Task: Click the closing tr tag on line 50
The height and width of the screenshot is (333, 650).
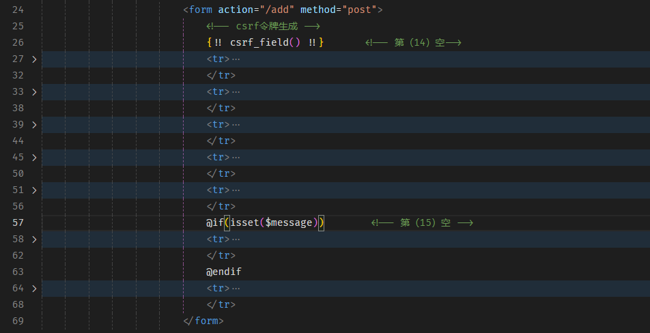Action: (x=221, y=173)
